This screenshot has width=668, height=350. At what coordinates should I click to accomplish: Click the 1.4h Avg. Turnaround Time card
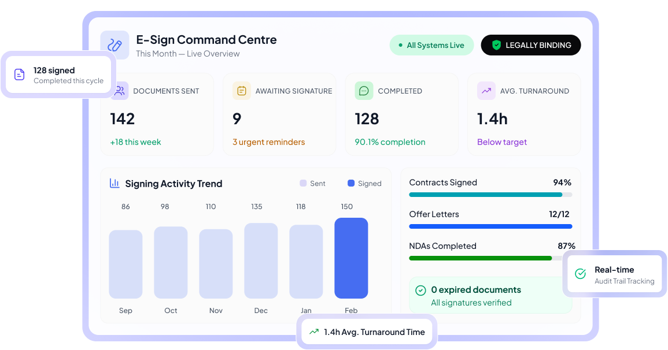(367, 332)
